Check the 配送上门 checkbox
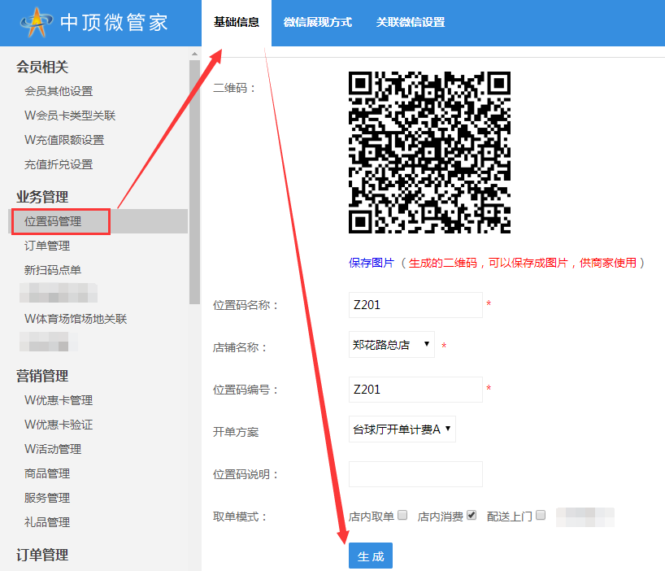 (541, 515)
